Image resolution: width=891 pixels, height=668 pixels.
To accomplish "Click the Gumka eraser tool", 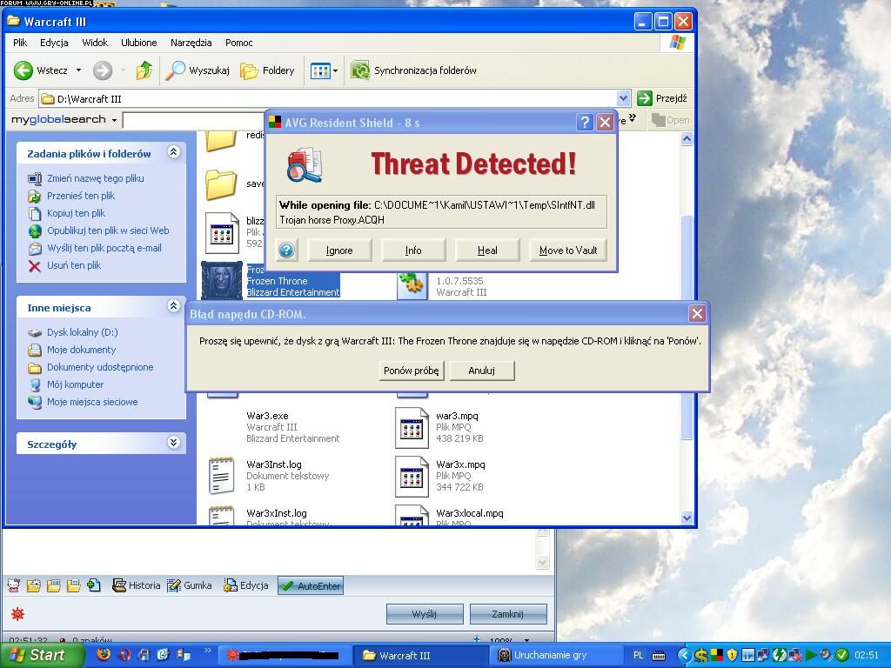I will 189,585.
